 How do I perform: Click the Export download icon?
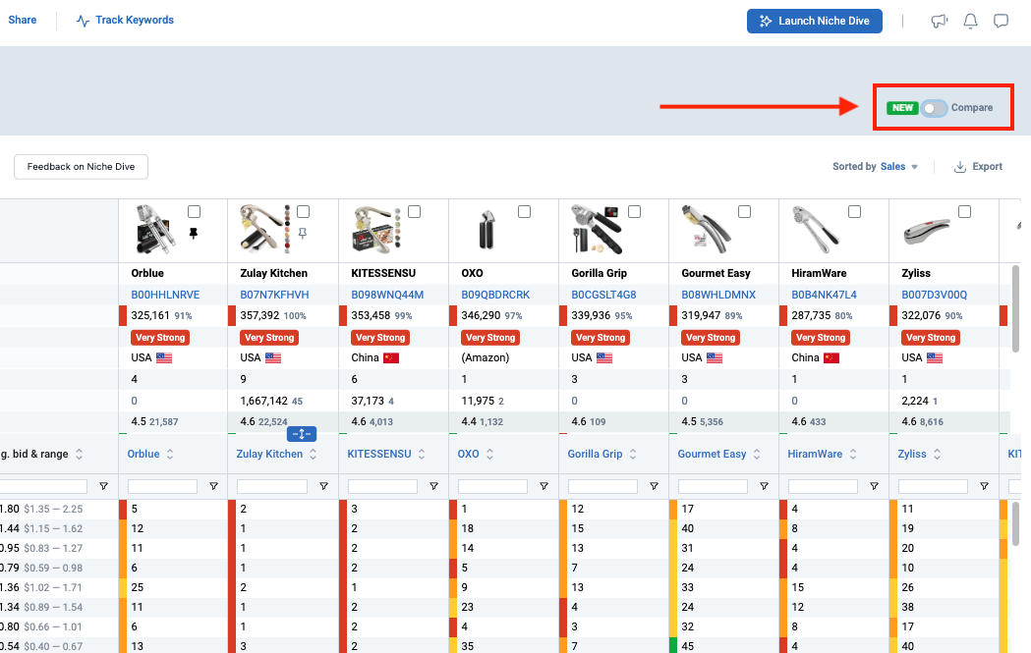click(960, 167)
